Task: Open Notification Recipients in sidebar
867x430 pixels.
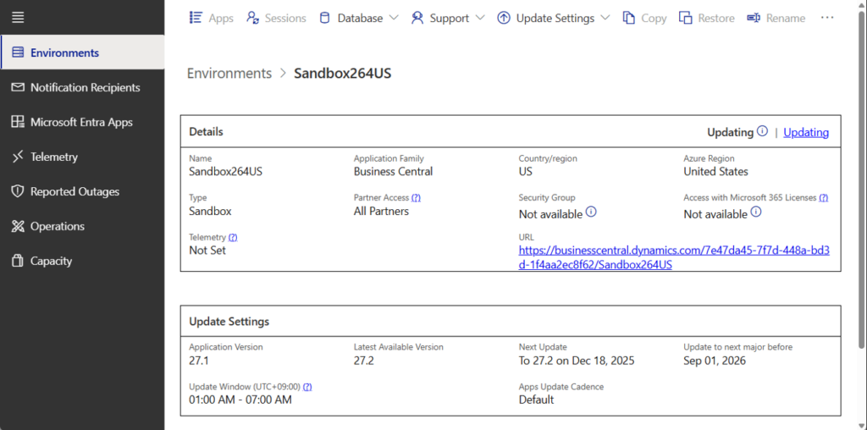Action: (85, 87)
